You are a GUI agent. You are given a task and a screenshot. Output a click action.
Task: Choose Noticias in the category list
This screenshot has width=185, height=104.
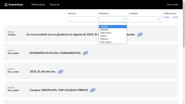pyautogui.click(x=113, y=39)
